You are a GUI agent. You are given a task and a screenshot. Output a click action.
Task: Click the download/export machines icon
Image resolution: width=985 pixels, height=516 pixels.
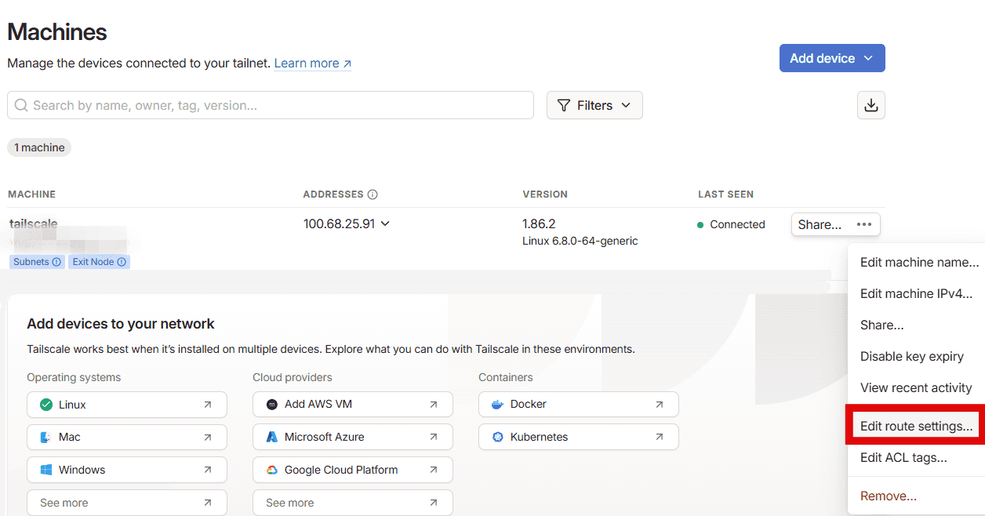click(x=871, y=105)
